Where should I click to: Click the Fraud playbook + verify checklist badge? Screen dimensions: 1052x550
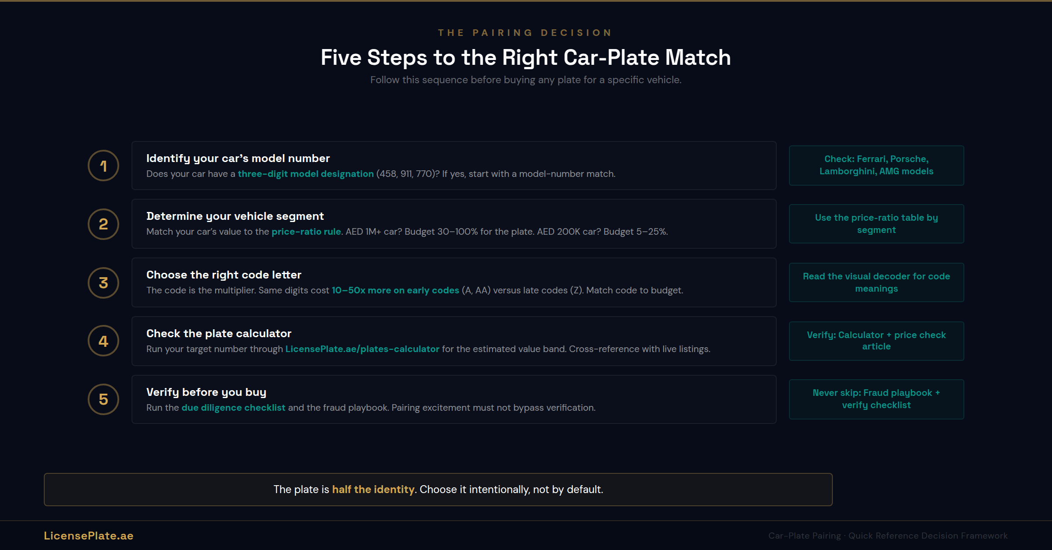coord(876,399)
